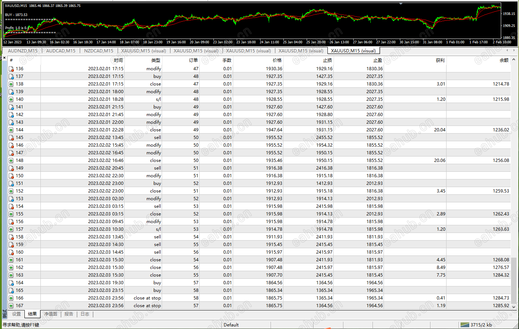Switch to the AUDNZD,M15 chart tab
The width and height of the screenshot is (519, 329).
[23, 51]
